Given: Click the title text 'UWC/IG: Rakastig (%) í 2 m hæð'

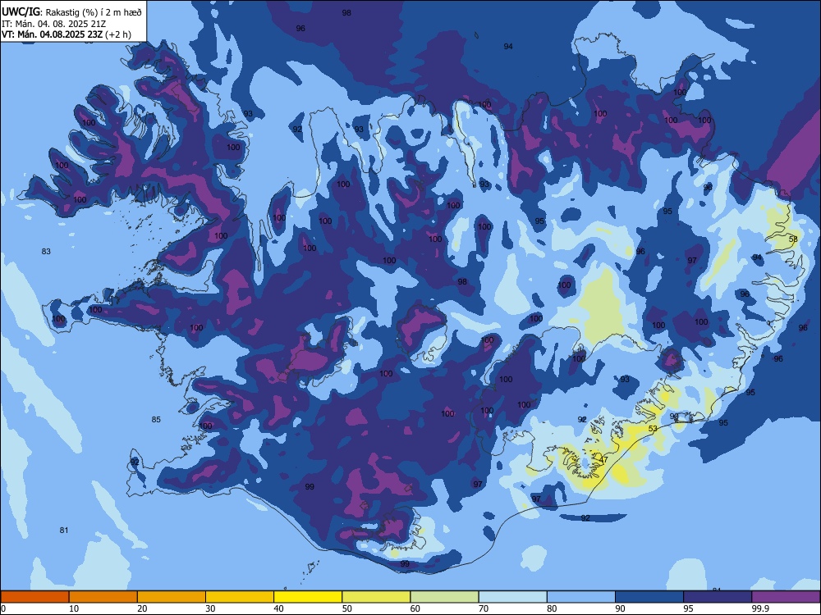Looking at the screenshot, I should coord(71,11).
